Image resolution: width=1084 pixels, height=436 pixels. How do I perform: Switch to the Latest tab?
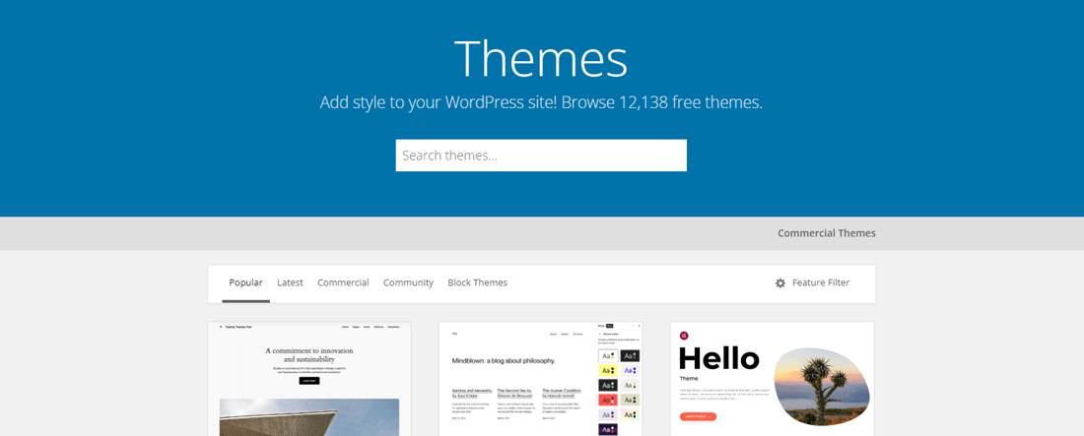click(290, 282)
